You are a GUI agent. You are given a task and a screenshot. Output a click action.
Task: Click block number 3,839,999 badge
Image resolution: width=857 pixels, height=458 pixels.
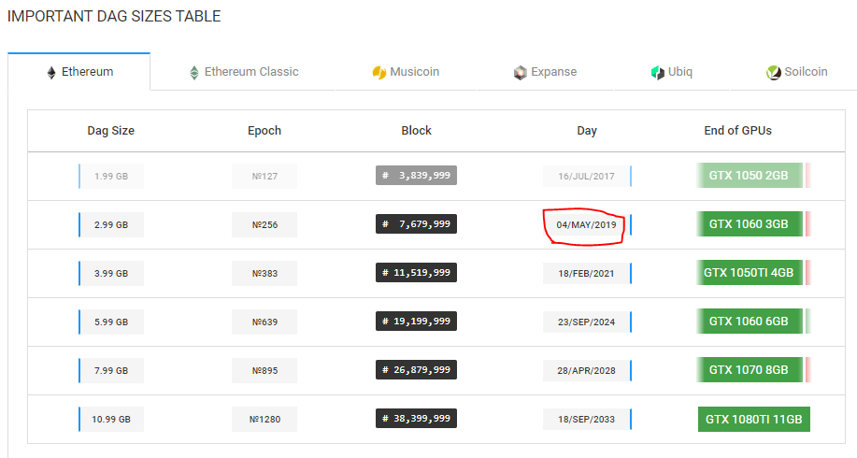click(416, 176)
